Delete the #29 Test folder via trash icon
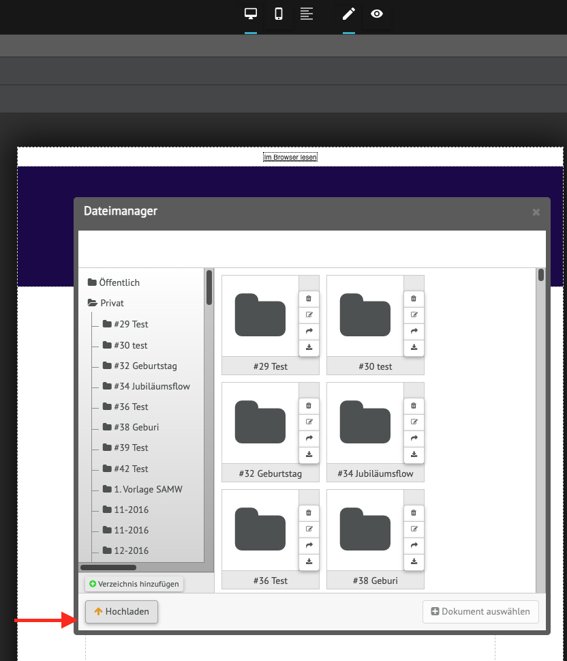This screenshot has width=567, height=661. [309, 299]
